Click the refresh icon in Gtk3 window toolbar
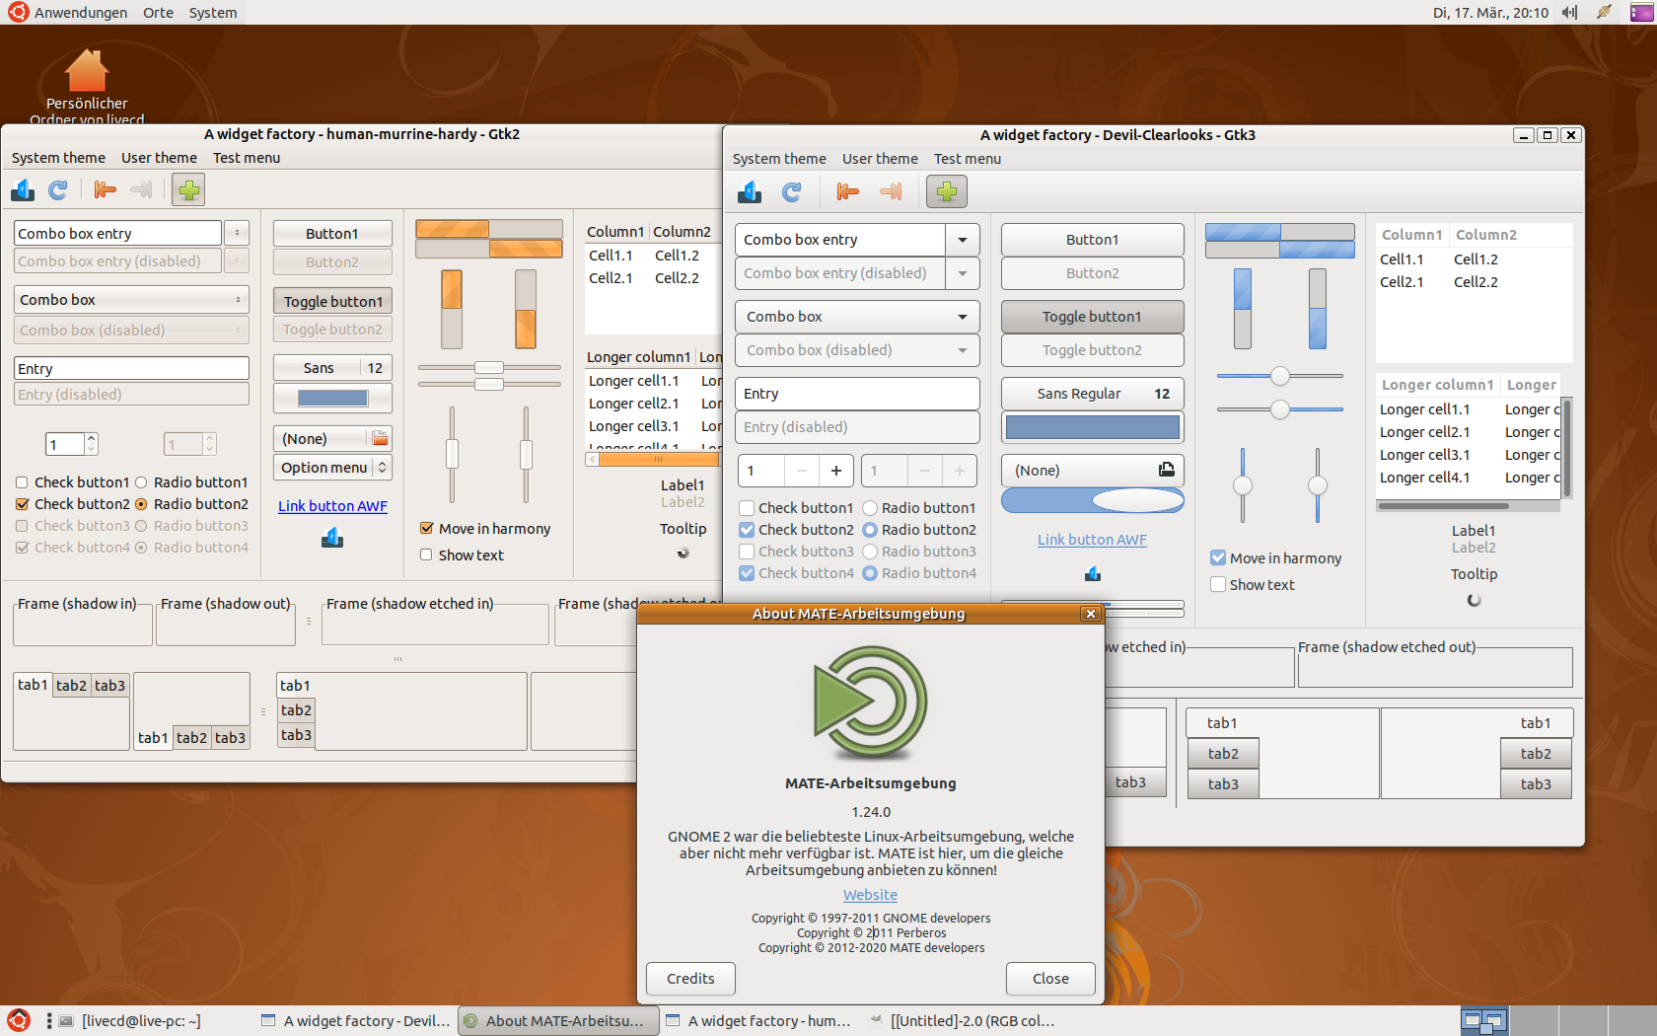Screen dimensions: 1657x1036 pyautogui.click(x=791, y=191)
